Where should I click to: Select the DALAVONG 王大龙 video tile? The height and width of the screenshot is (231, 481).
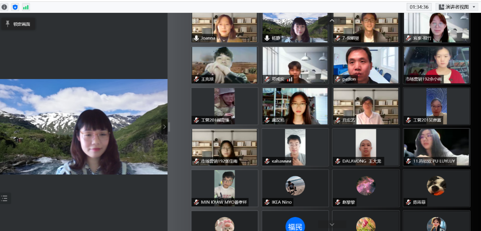[x=366, y=147]
